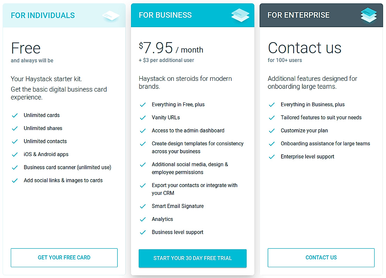
Task: Click GET YOUR FREE CARD
Action: pos(64,257)
